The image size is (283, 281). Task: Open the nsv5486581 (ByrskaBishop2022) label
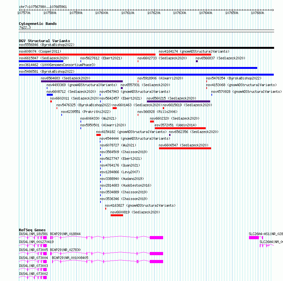point(47,71)
